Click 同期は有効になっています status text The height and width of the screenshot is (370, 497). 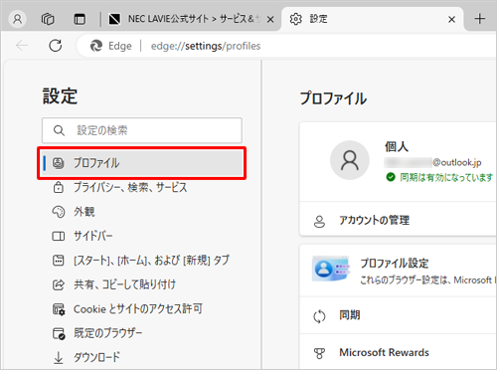[x=446, y=177]
